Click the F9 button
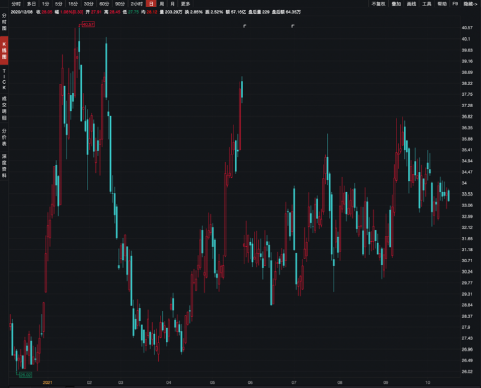 tap(455, 4)
